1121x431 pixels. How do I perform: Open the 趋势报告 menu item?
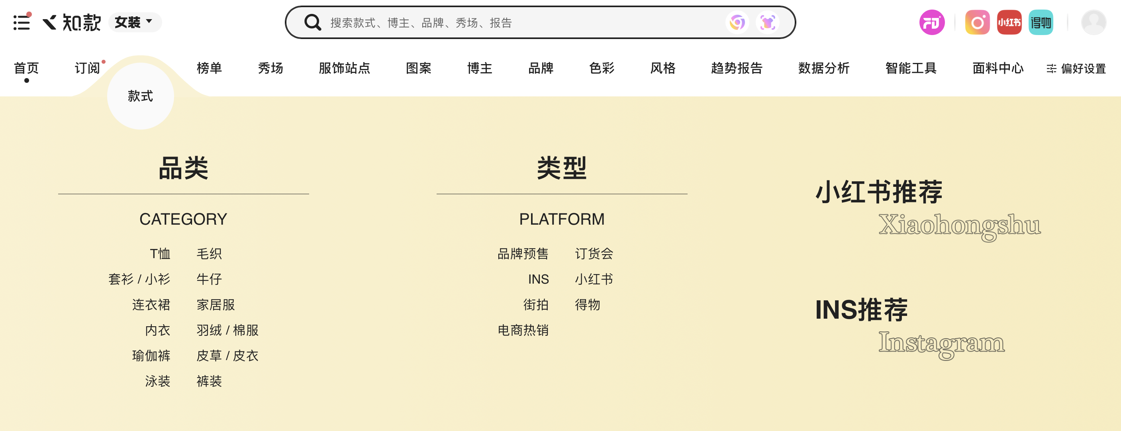[x=737, y=68]
